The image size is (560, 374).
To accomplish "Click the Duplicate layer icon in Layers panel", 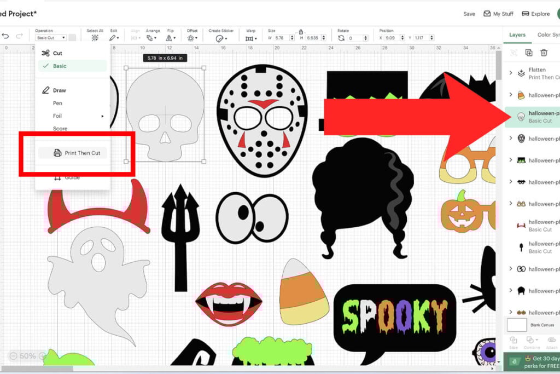I will coord(529,53).
